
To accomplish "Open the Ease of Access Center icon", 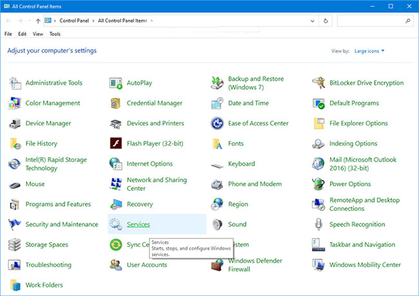I will tap(217, 124).
